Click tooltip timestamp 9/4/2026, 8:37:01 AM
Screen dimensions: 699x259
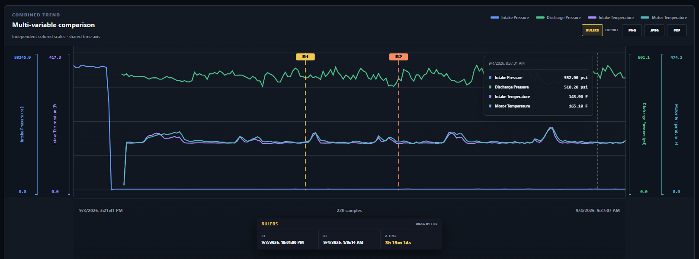507,63
